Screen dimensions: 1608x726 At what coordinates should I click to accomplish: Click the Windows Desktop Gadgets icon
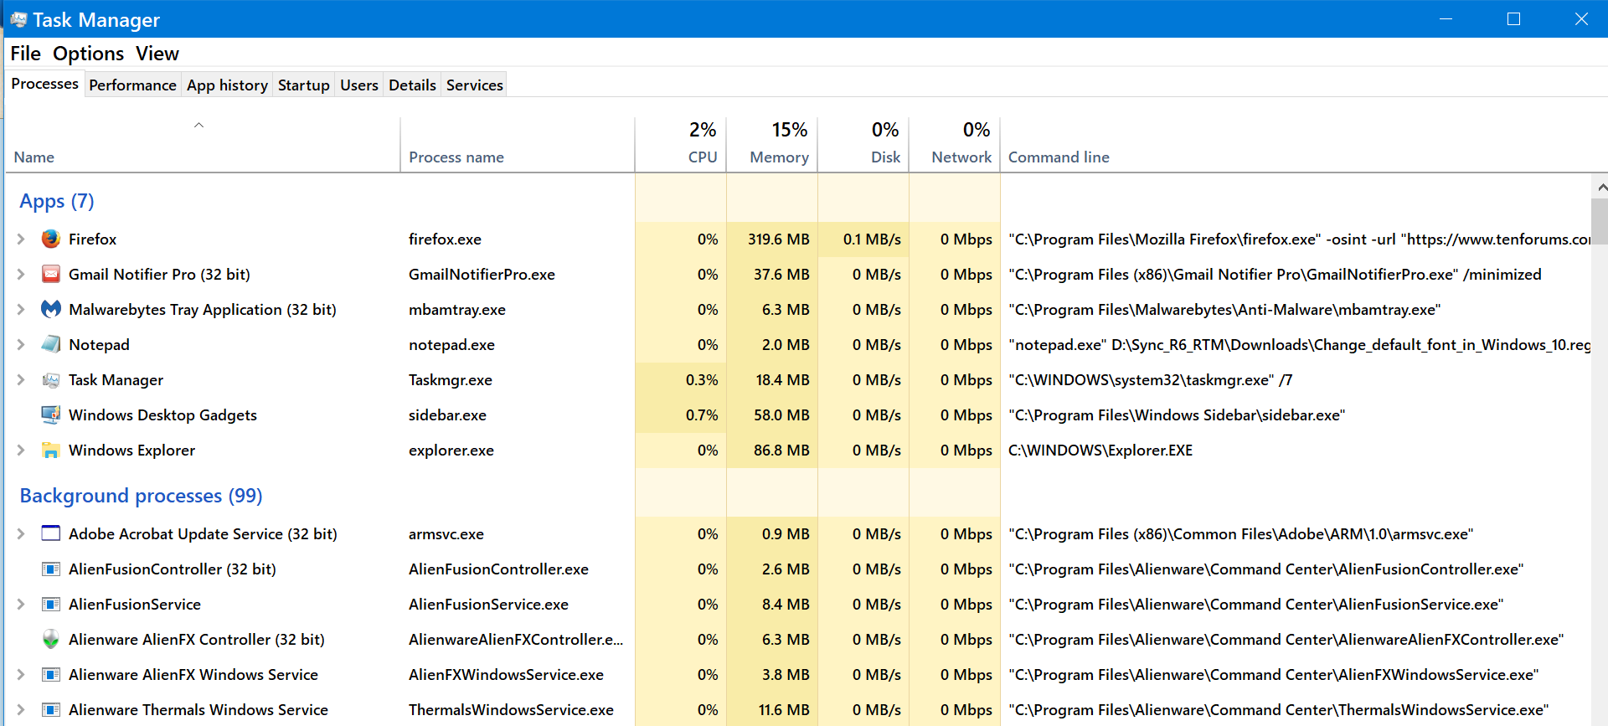tap(51, 414)
